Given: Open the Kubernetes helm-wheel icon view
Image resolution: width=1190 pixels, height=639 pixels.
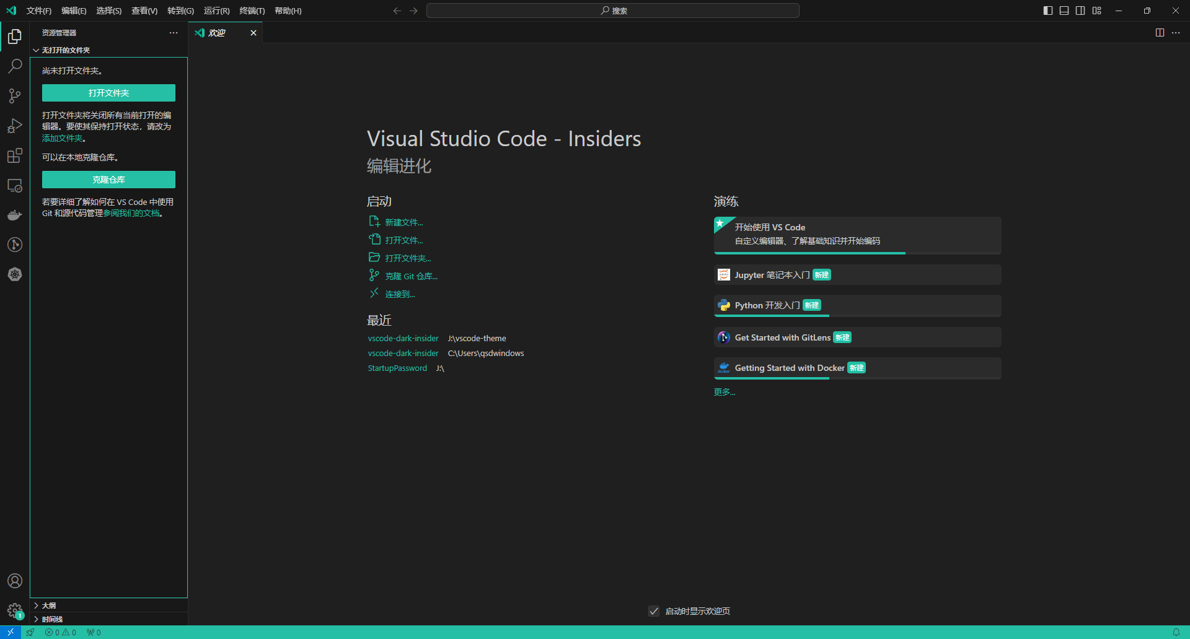Looking at the screenshot, I should pos(15,274).
